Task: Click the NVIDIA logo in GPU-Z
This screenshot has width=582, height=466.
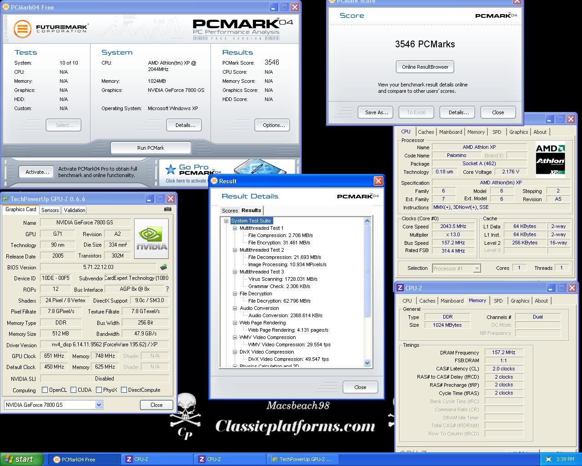Action: pos(151,238)
